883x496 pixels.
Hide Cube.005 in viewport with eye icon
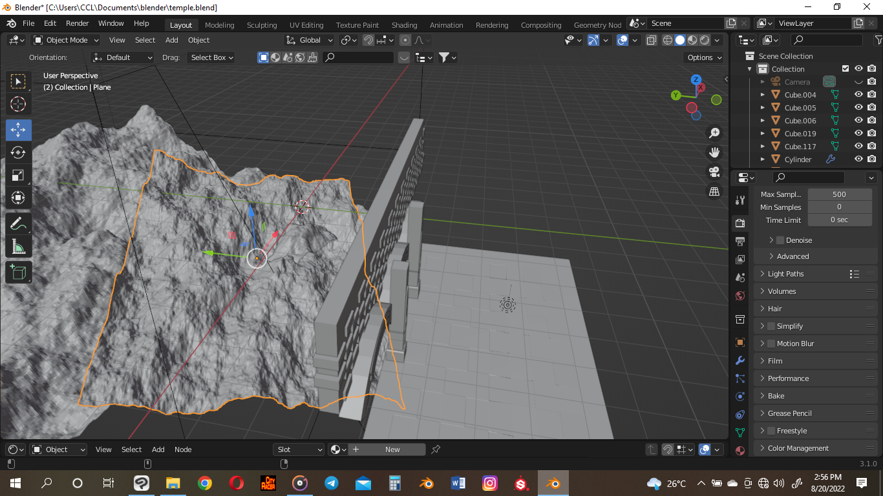point(859,107)
